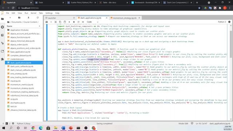Open Windows taskbar search

click(11, 128)
